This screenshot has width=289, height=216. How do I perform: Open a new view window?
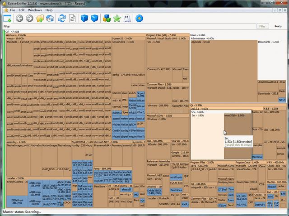coord(7,19)
